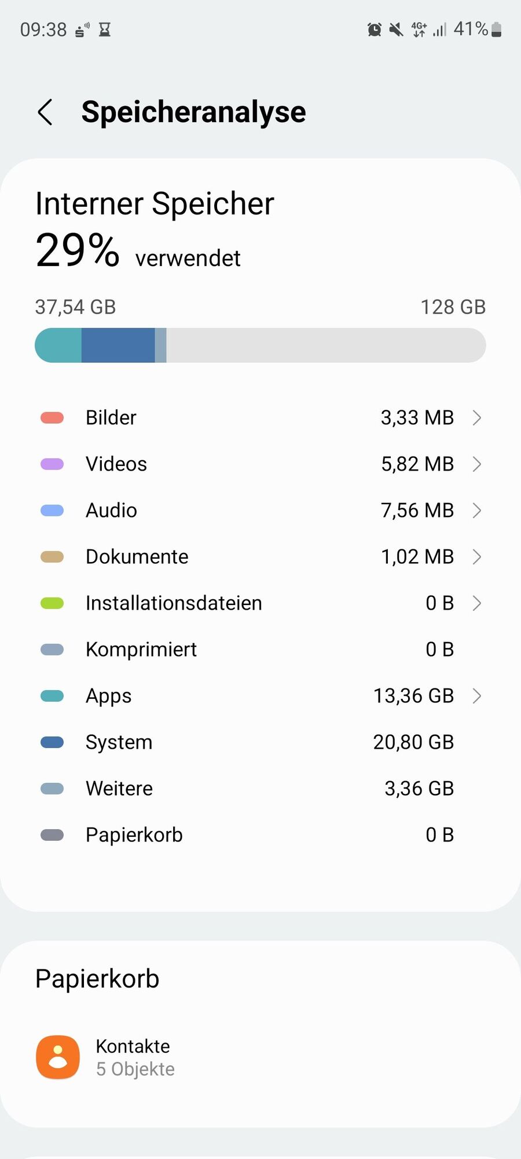Tap the Bilder label
This screenshot has height=1159, width=521.
pos(111,418)
